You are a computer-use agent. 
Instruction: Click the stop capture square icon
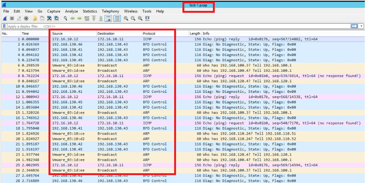tap(12, 18)
